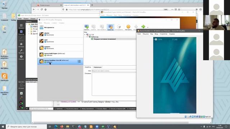Image resolution: width=230 pixels, height=129 pixels.
Task: Select the Aurora Build Engine virtual machine
Action: click(60, 54)
